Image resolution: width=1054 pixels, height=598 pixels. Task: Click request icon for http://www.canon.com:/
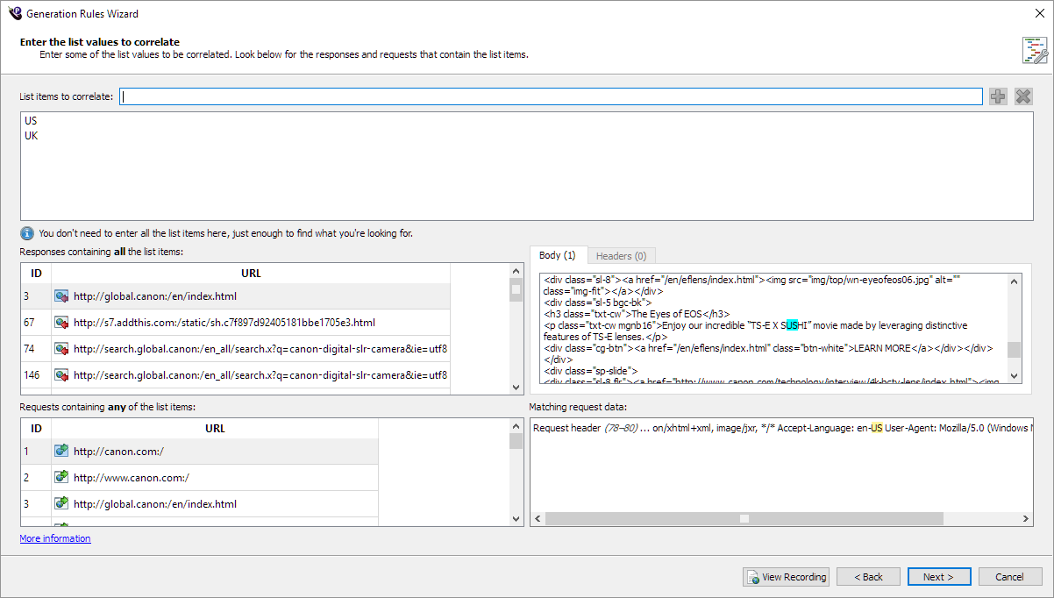coord(61,478)
